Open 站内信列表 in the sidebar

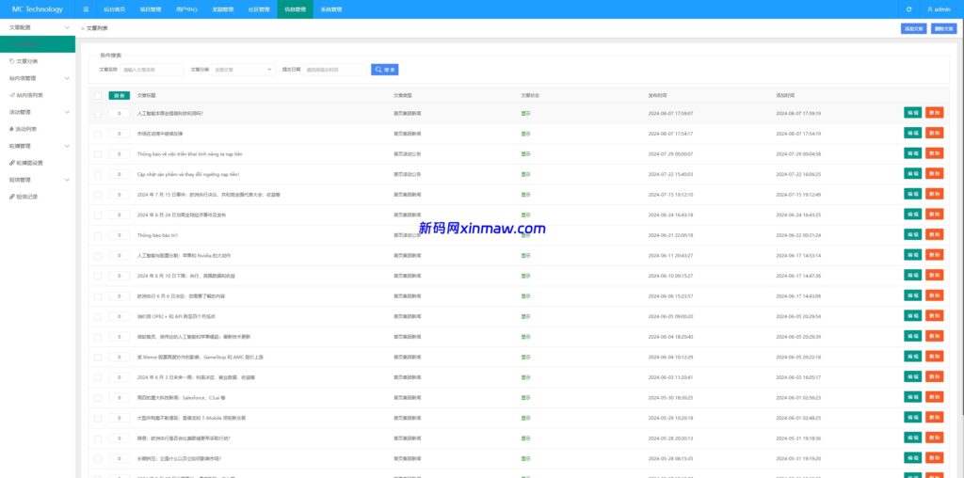click(x=38, y=95)
